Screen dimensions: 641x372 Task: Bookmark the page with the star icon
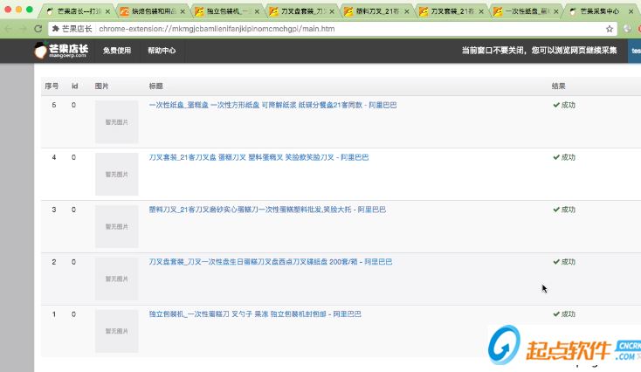(609, 29)
